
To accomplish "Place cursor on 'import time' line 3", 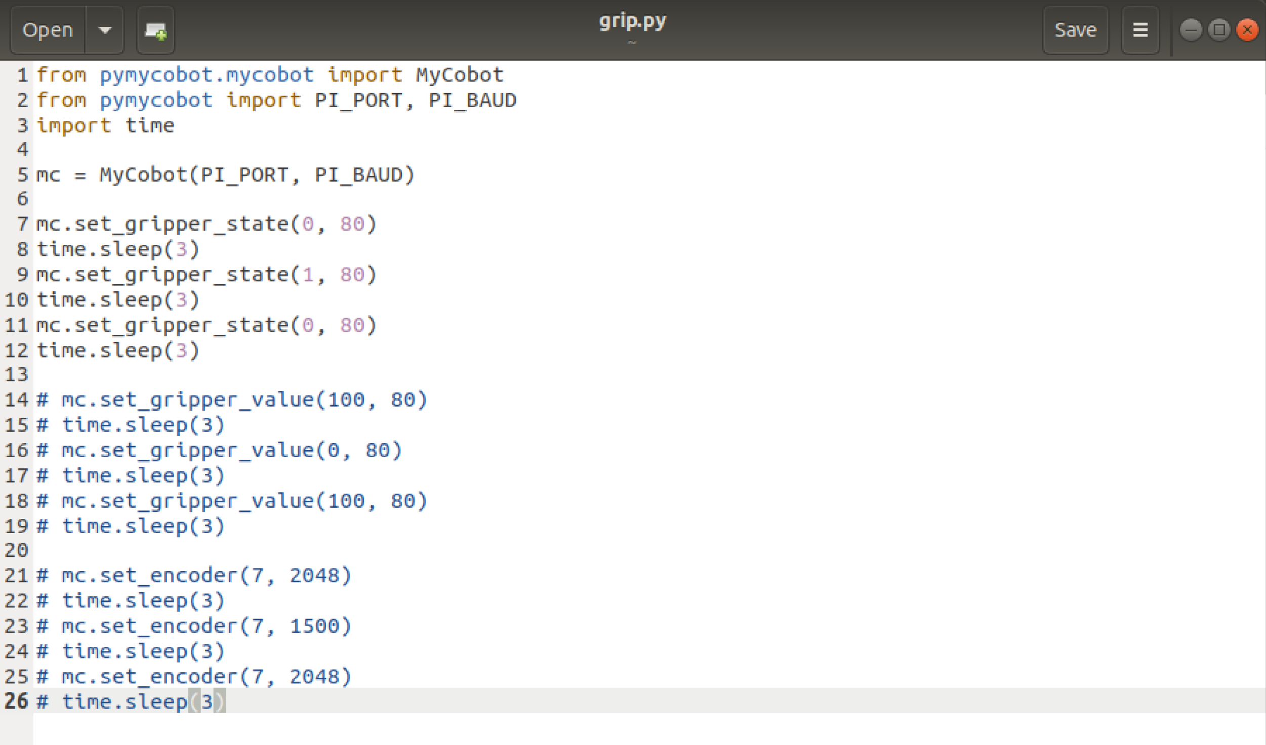I will [x=105, y=125].
